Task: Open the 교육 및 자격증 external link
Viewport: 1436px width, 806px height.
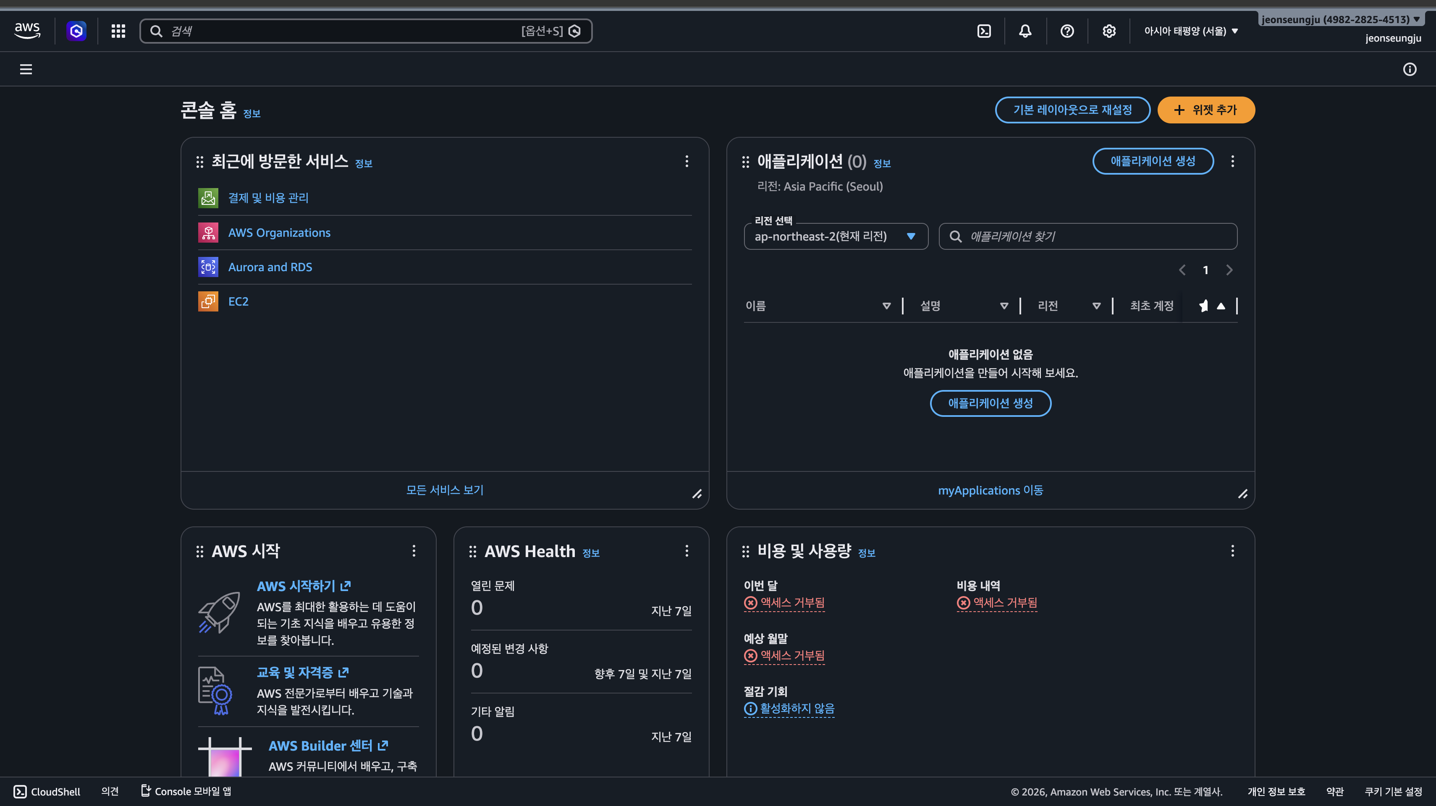Action: 303,672
